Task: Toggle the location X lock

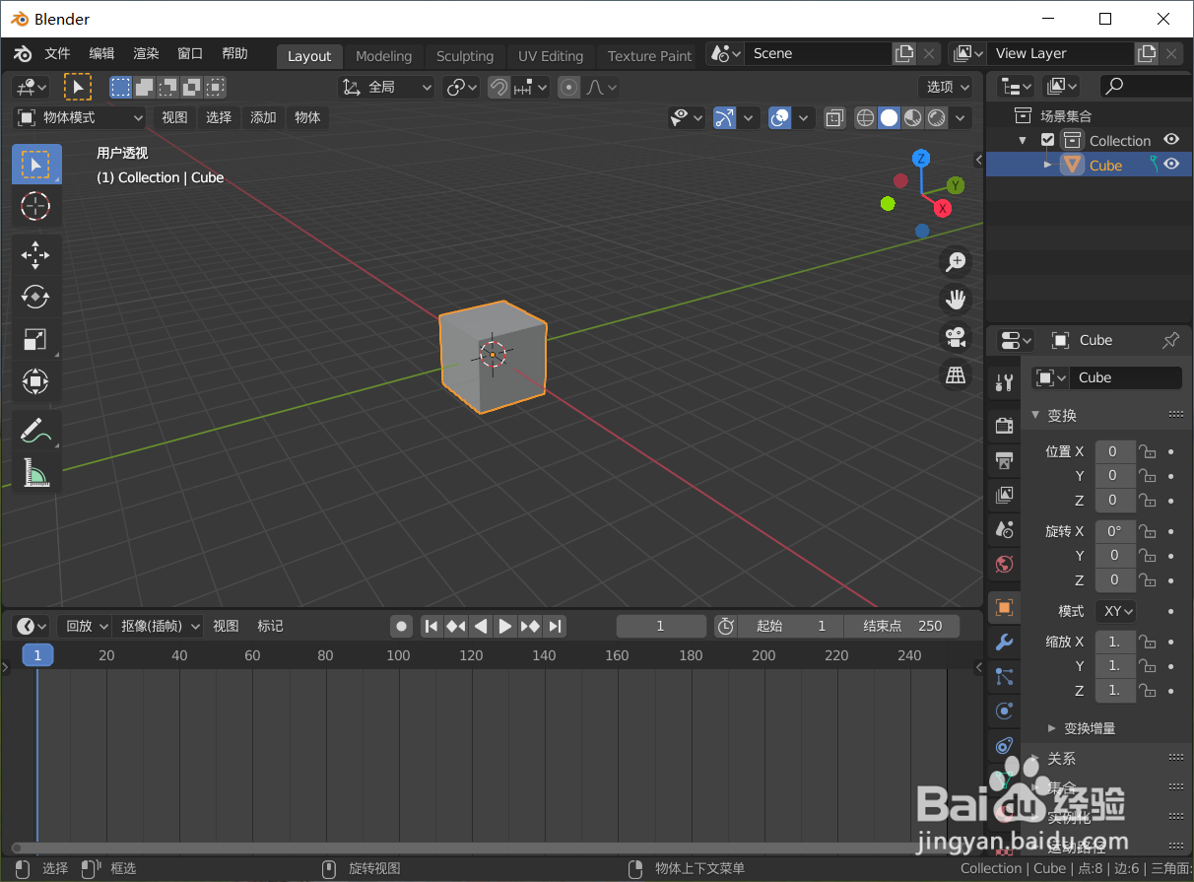Action: pyautogui.click(x=1147, y=451)
